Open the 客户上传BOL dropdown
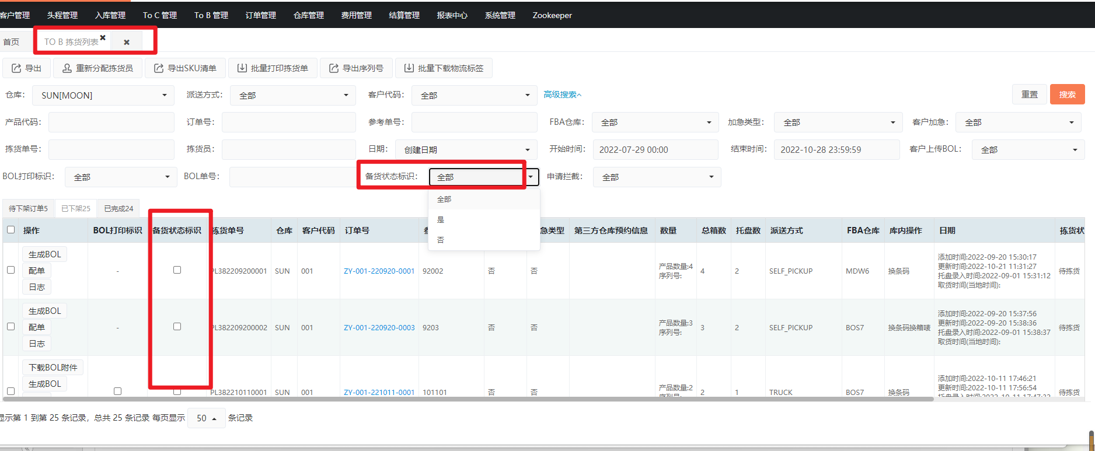 (x=1028, y=150)
